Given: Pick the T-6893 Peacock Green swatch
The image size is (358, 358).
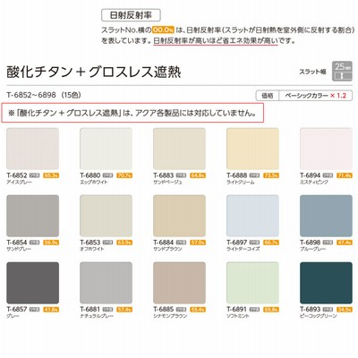Looking at the screenshot, I should click(326, 283).
